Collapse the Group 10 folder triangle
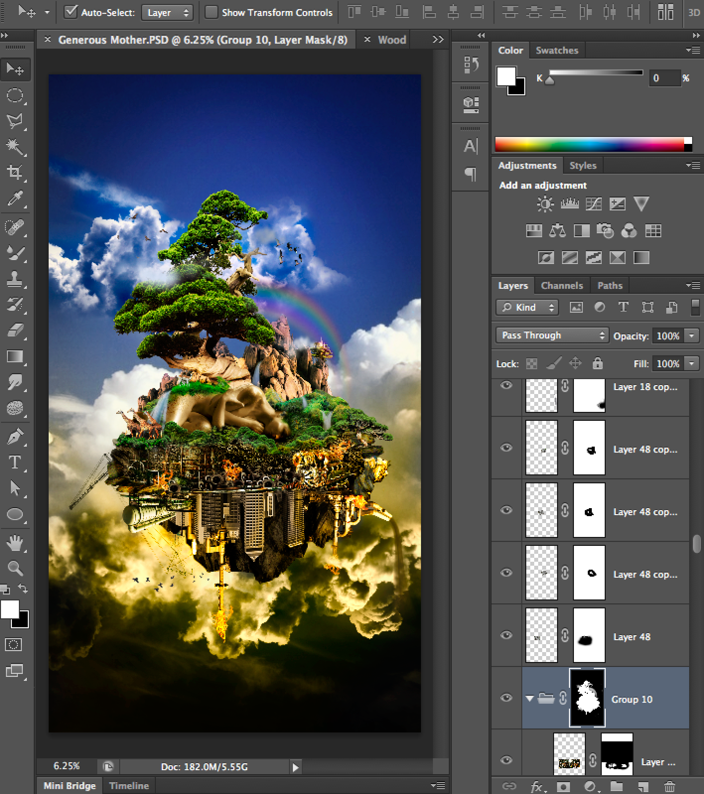Screen dimensions: 704x794 (x=530, y=699)
